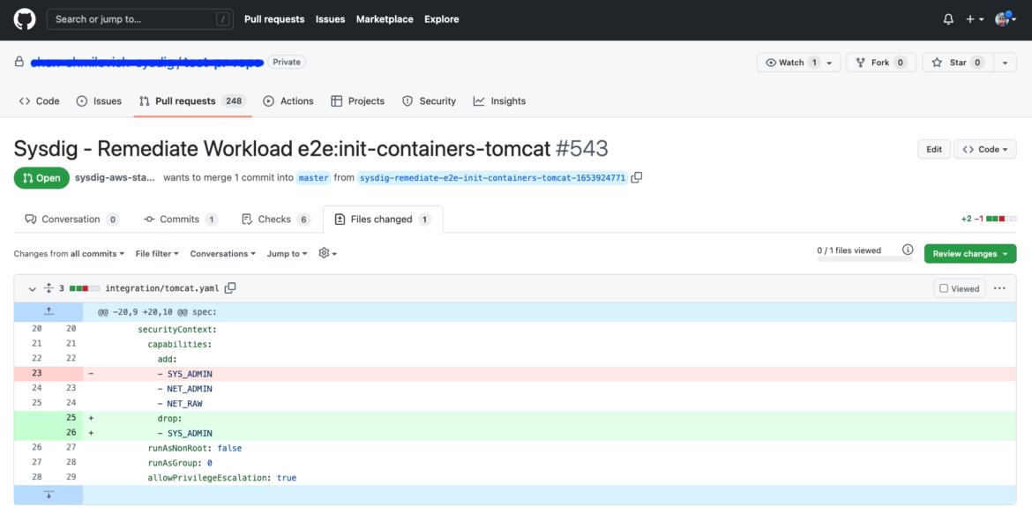Open the notifications bell
The height and width of the screenshot is (522, 1032).
(948, 19)
